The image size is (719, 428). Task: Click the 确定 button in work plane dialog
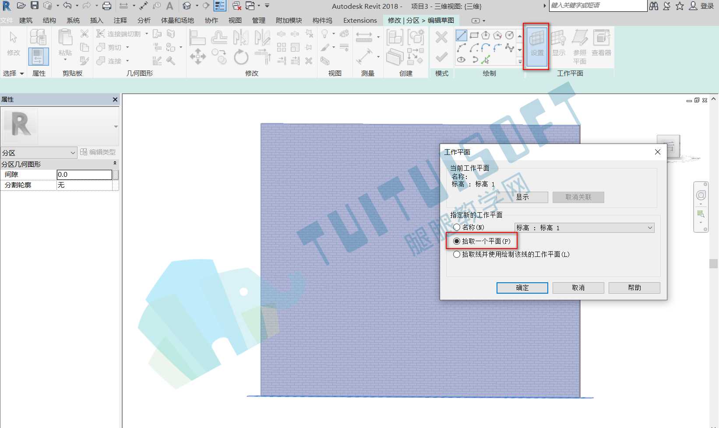[522, 288]
